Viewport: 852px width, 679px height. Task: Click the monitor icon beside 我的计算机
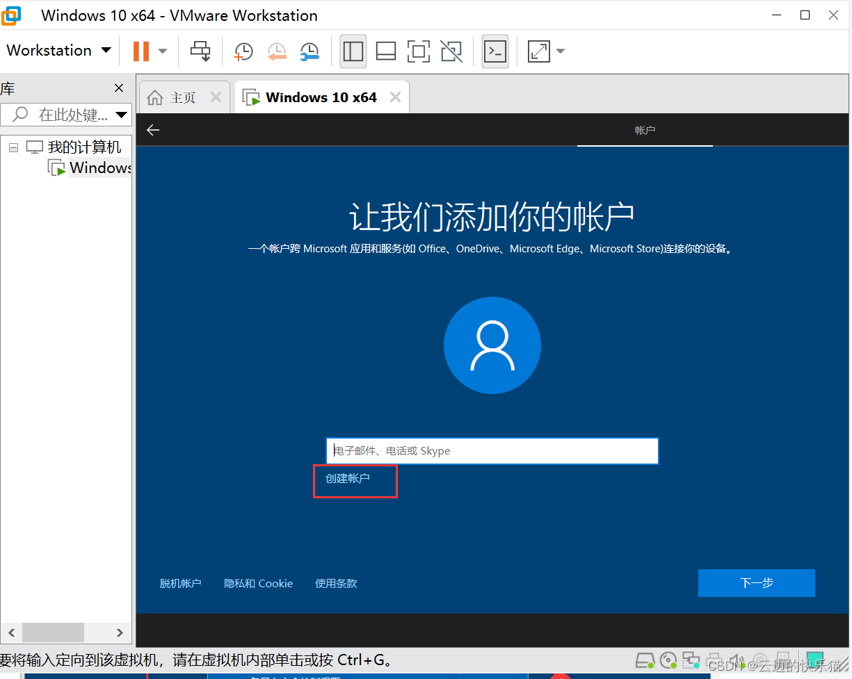(34, 147)
